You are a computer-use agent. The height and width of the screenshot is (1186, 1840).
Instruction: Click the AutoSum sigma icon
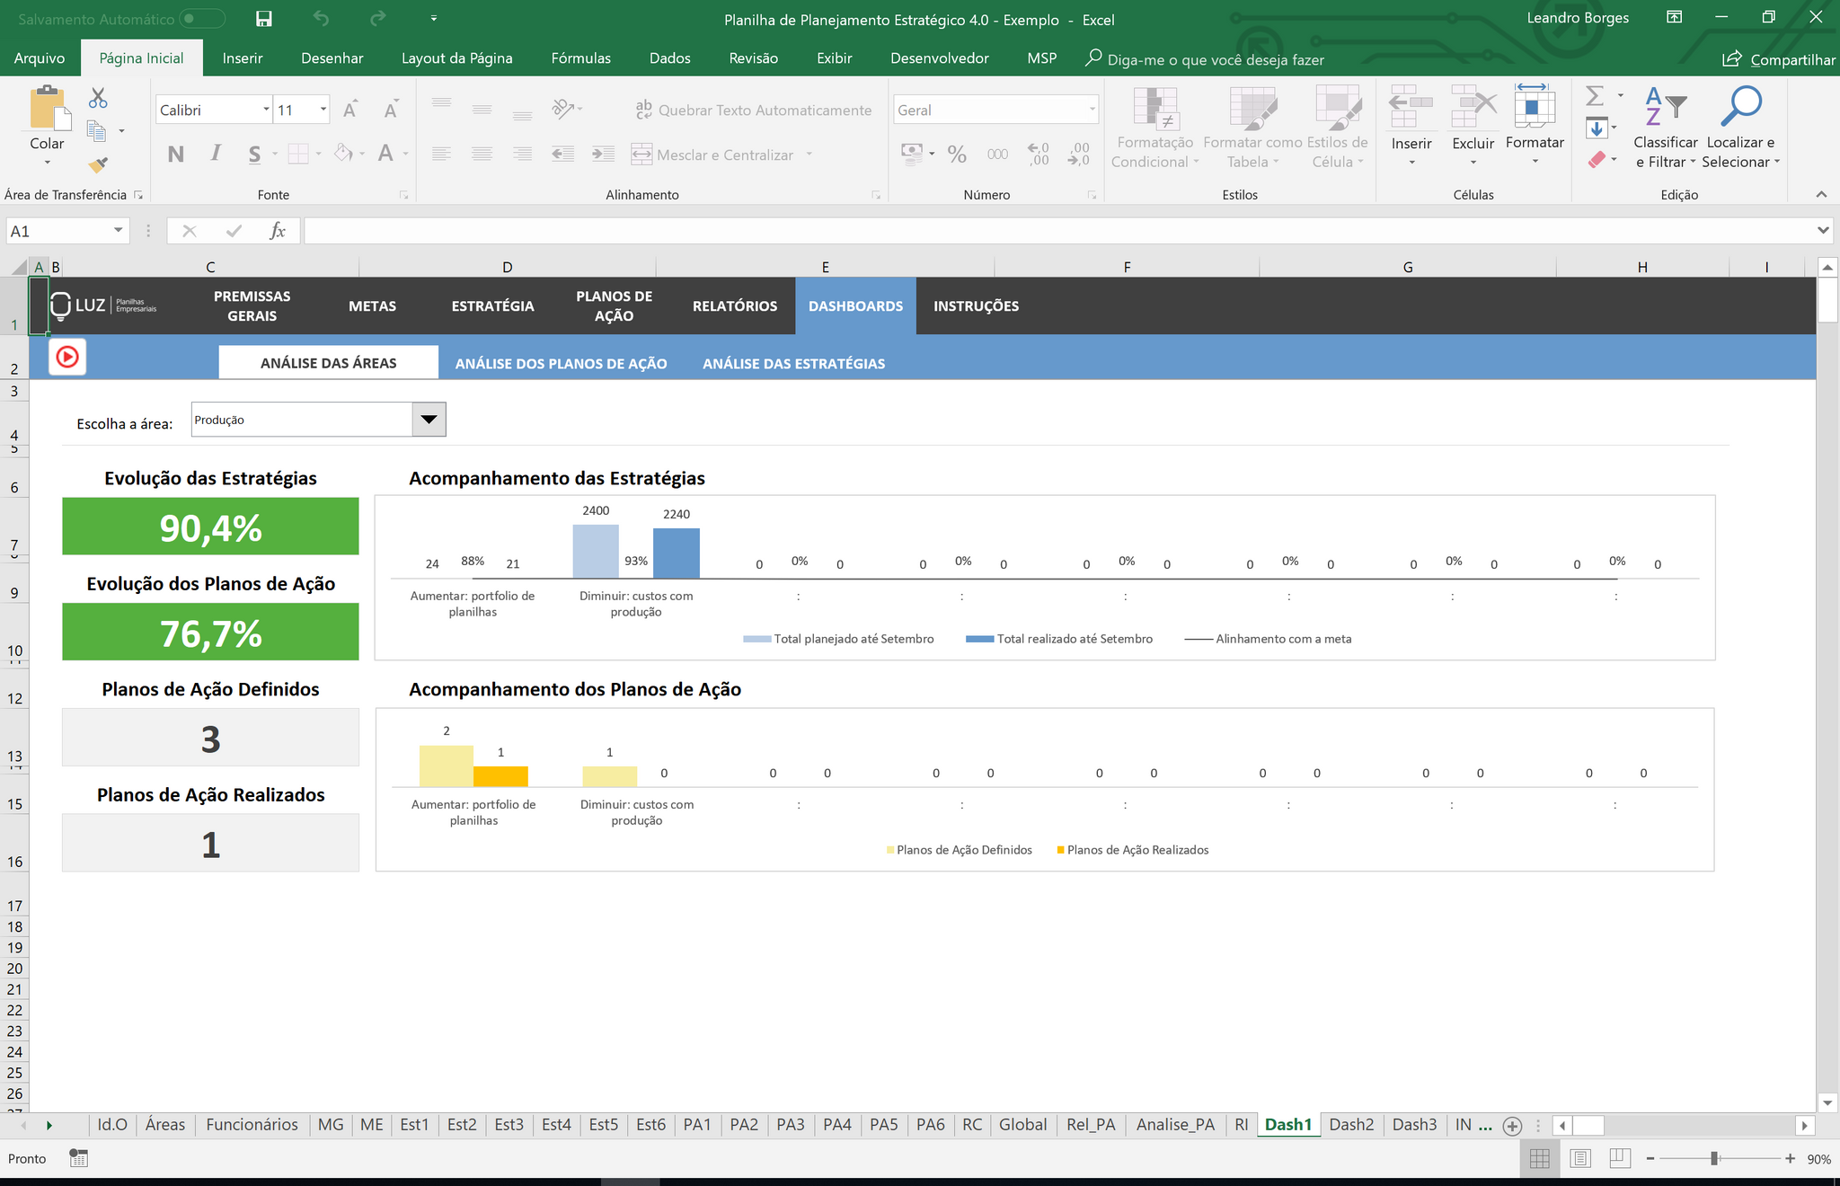(x=1595, y=96)
